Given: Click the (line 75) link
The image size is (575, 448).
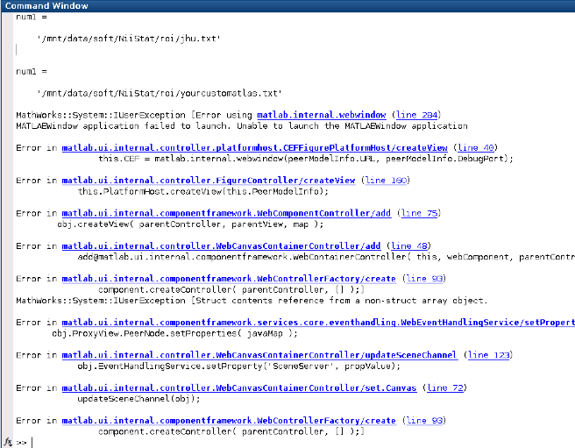Looking at the screenshot, I should tap(420, 212).
